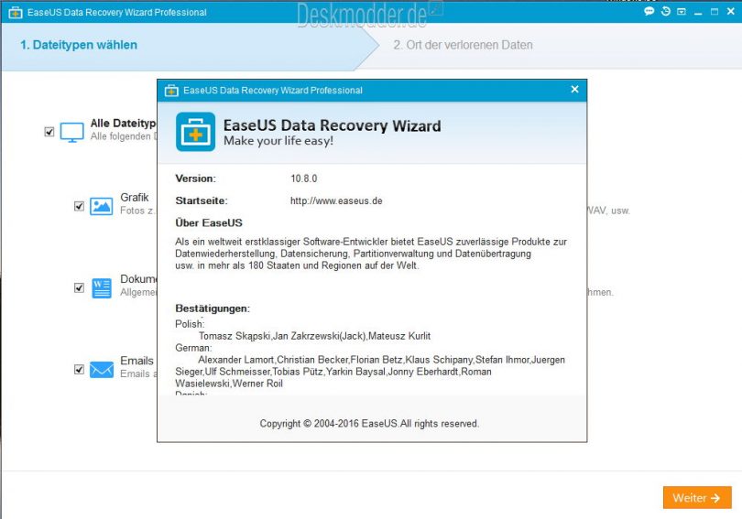Uncheck the Emails checkbox
Viewport: 742px width, 519px height.
[79, 369]
